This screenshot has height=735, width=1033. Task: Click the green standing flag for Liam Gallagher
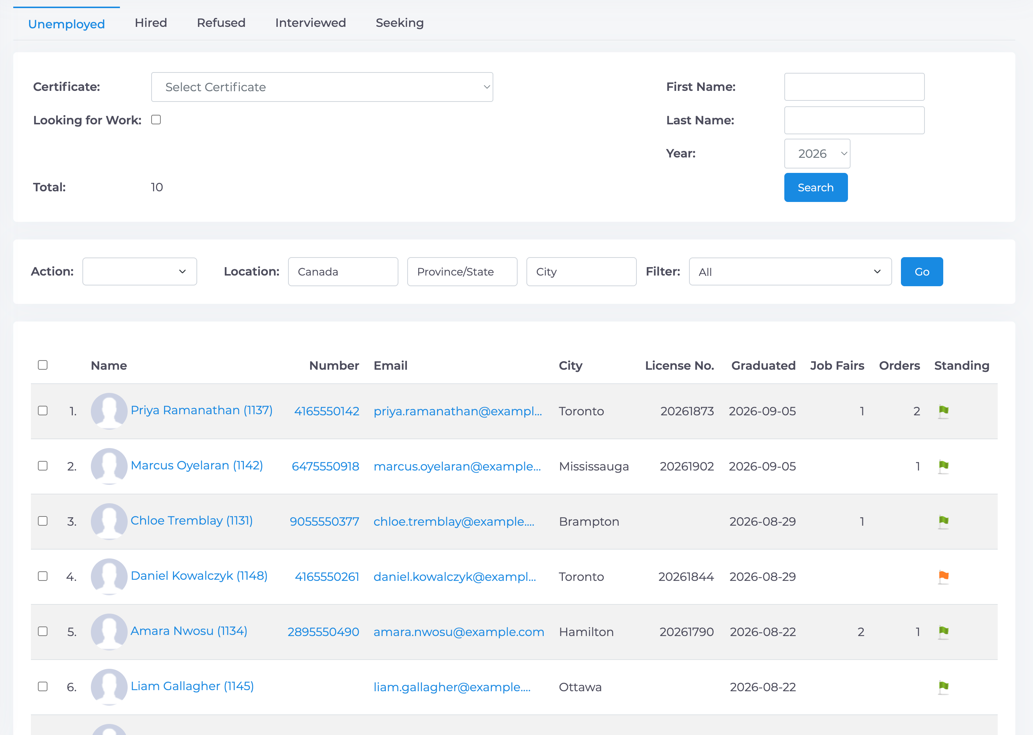pyautogui.click(x=943, y=688)
